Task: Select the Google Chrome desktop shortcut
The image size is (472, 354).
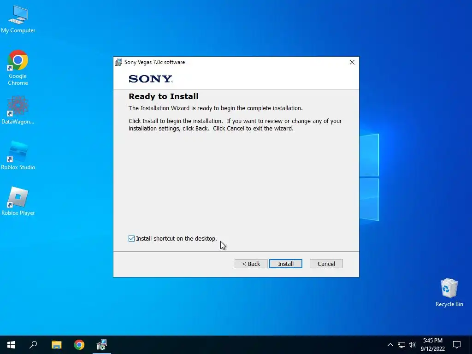Action: [x=18, y=68]
